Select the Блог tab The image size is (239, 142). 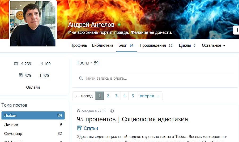126,45
